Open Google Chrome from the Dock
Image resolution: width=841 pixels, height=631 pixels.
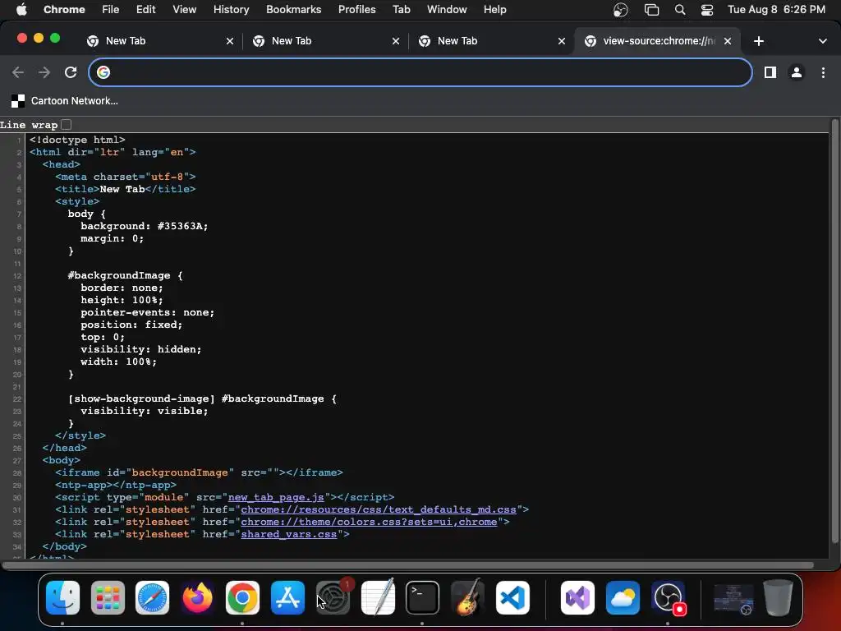click(242, 598)
